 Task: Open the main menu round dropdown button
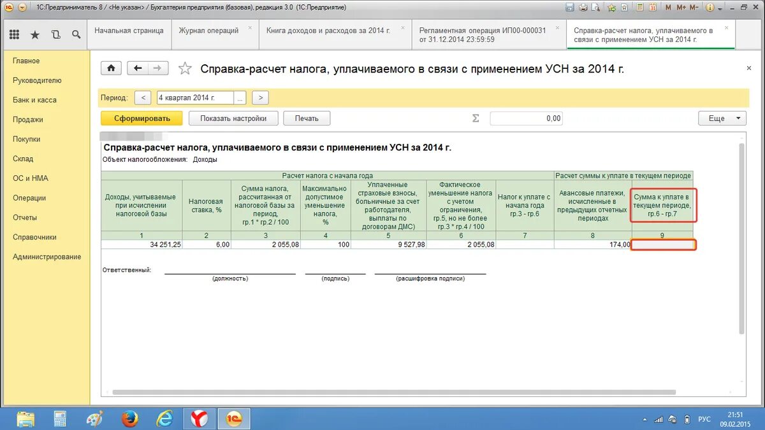22,7
